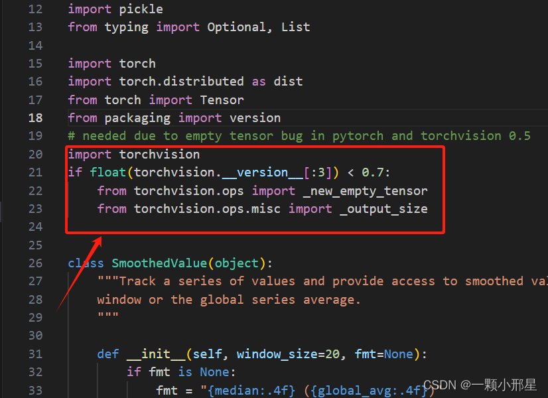Image resolution: width=548 pixels, height=398 pixels.
Task: Click line number 26
Action: click(x=35, y=263)
